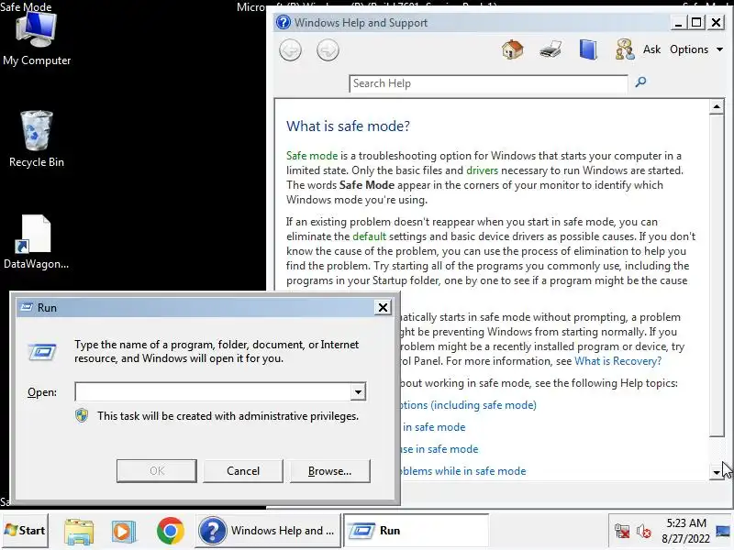Click the muted volume tray icon
734x550 pixels.
[x=644, y=532]
